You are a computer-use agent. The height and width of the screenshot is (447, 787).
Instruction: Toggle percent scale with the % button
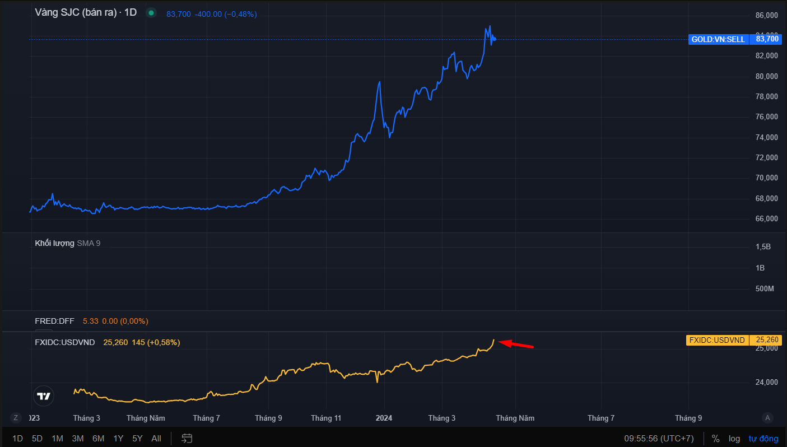(715, 439)
